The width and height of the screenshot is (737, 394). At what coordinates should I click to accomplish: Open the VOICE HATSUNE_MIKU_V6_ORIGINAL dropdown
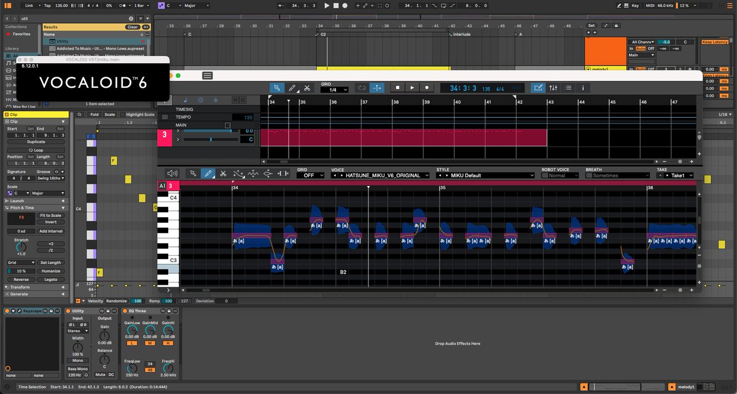click(381, 176)
